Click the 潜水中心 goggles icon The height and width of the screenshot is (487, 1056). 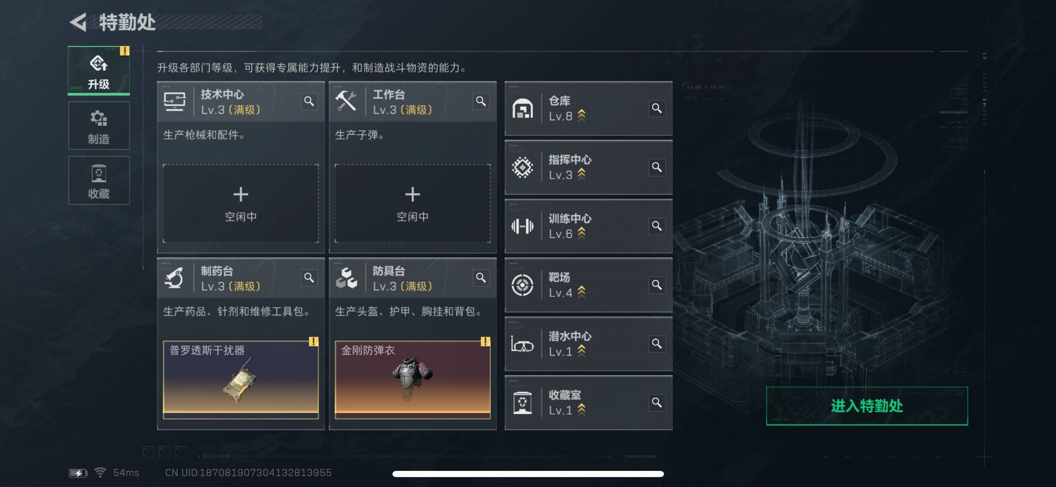pos(522,344)
